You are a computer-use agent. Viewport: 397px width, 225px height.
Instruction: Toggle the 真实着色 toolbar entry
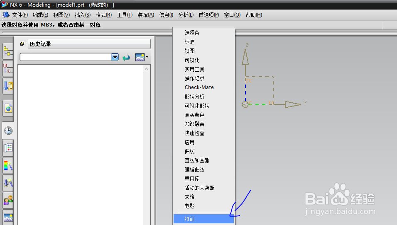204,115
